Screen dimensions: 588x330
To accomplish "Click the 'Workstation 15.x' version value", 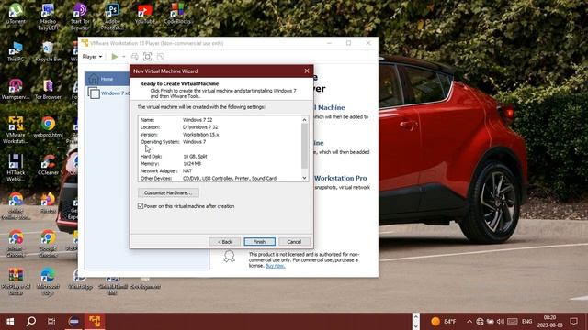I will [x=201, y=135].
